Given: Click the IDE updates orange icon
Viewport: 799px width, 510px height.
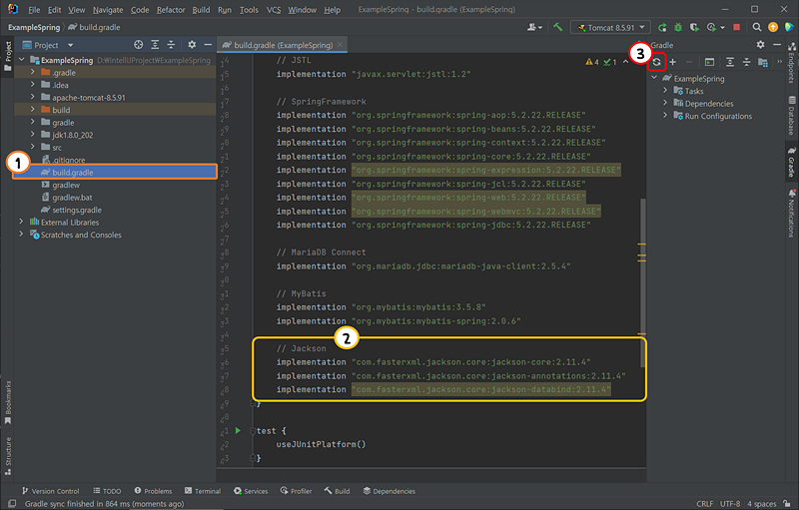Looking at the screenshot, I should pyautogui.click(x=773, y=27).
